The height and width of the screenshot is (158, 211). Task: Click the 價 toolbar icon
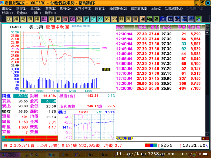[x=30, y=19]
